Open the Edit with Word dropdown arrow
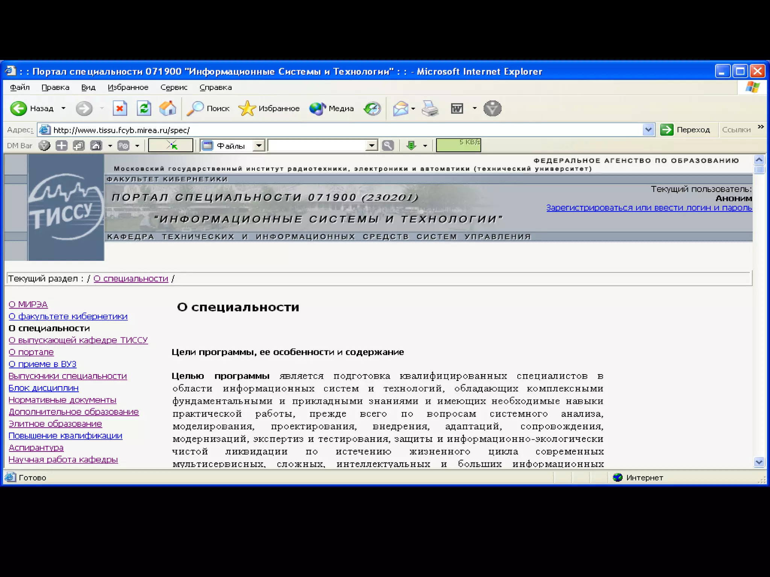This screenshot has width=770, height=577. click(x=474, y=109)
